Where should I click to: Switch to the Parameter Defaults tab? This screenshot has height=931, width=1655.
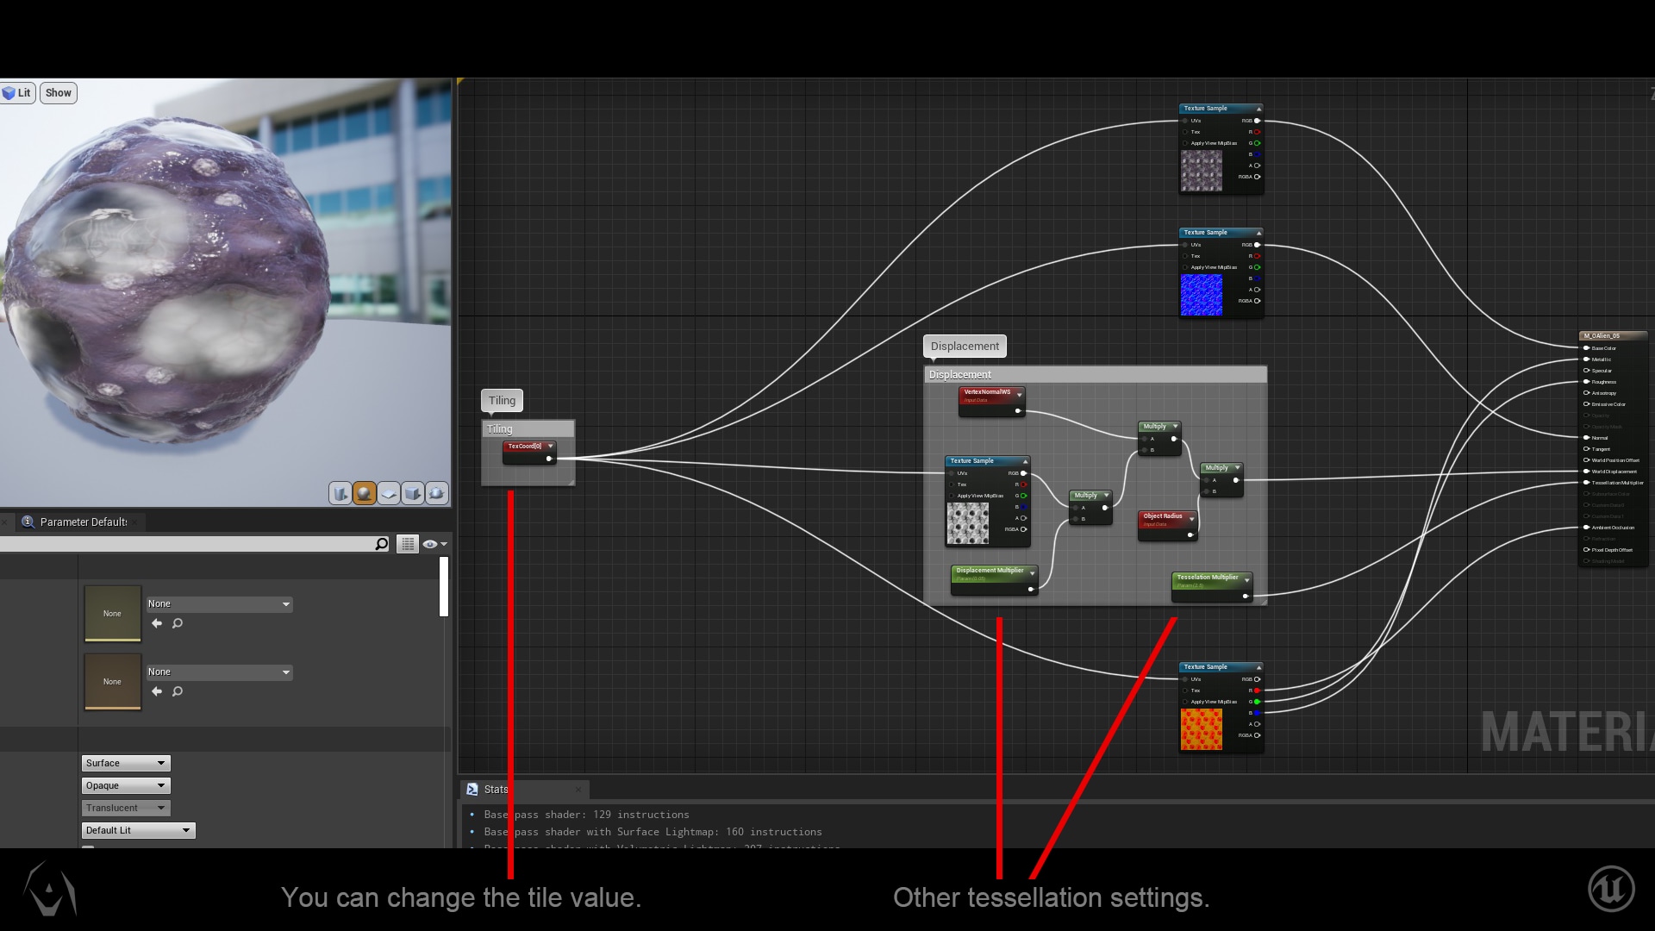[83, 522]
